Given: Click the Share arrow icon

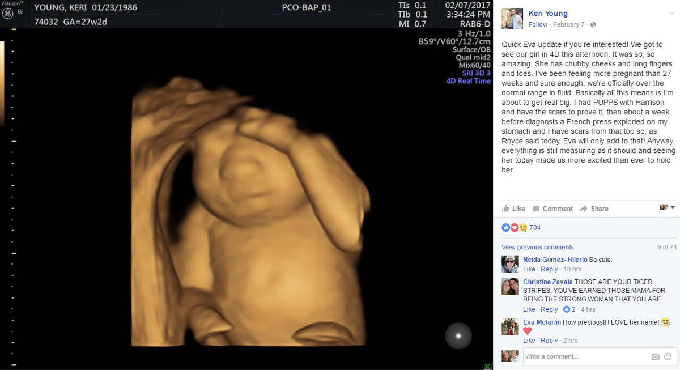Looking at the screenshot, I should pos(583,208).
